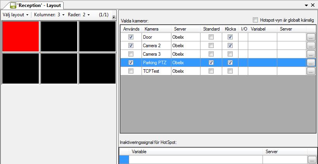Click the Obelix server cell for Door
The width and height of the screenshot is (318, 164).
point(186,37)
